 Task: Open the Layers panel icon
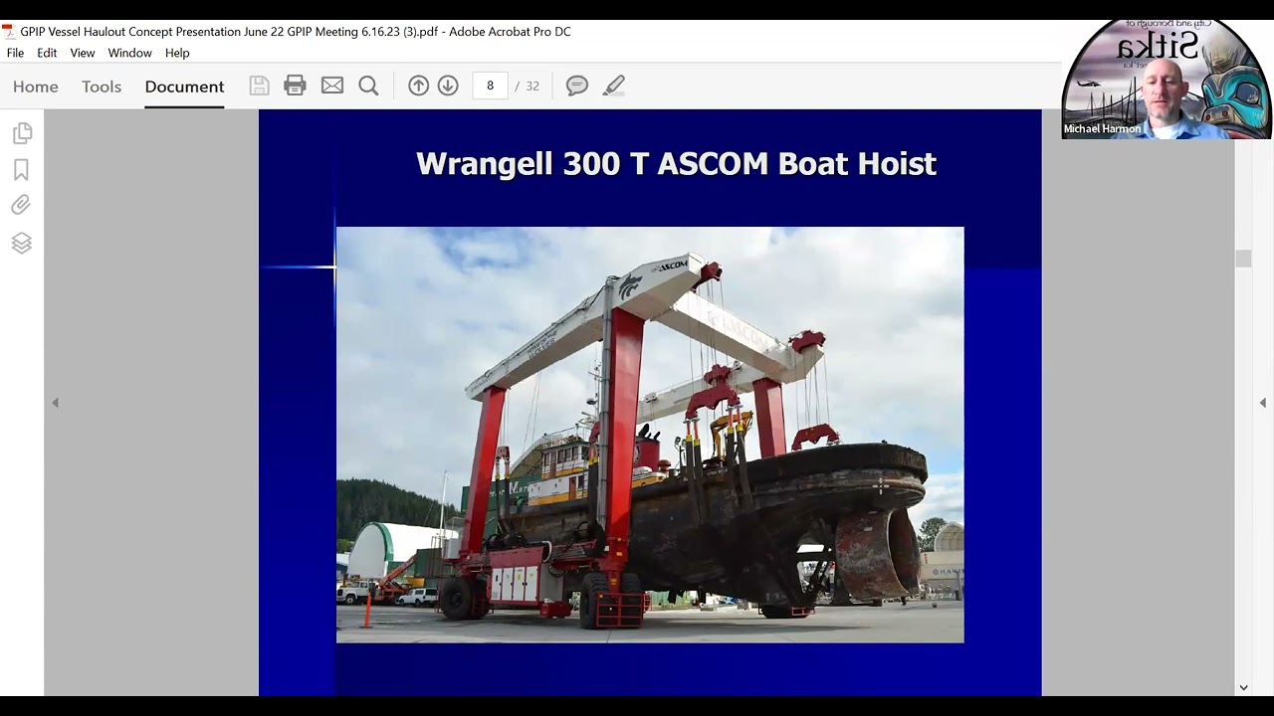tap(22, 244)
